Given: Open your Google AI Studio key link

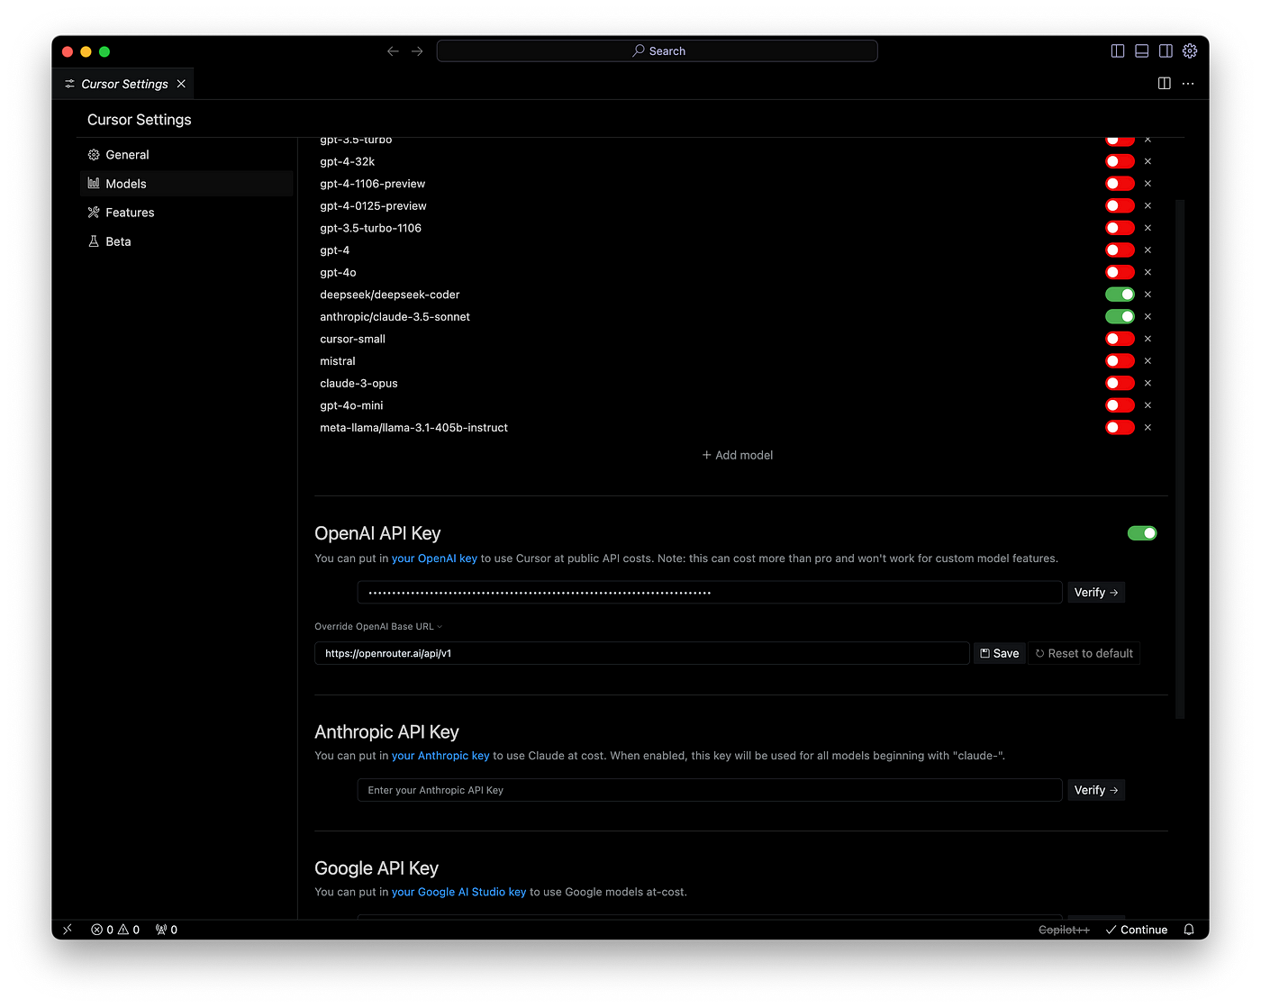Looking at the screenshot, I should (x=458, y=892).
